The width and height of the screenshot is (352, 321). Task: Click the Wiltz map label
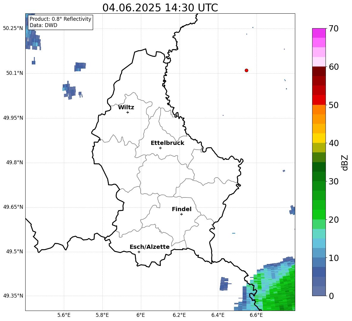coord(126,107)
